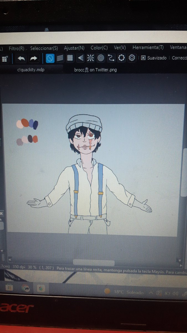Open the 18°C Soleado weather widget
This screenshot has height=333, width=187.
124,292
